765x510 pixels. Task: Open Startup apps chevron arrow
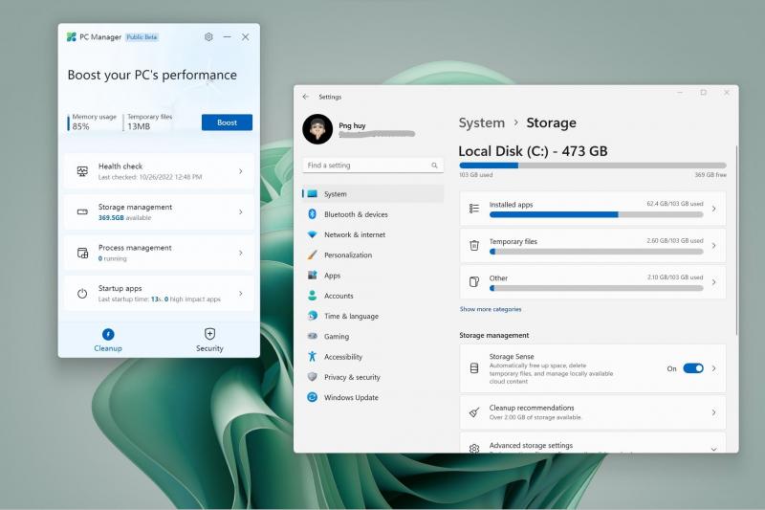coord(241,294)
